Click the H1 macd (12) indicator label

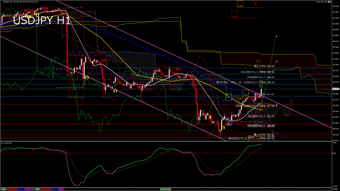click(x=7, y=143)
